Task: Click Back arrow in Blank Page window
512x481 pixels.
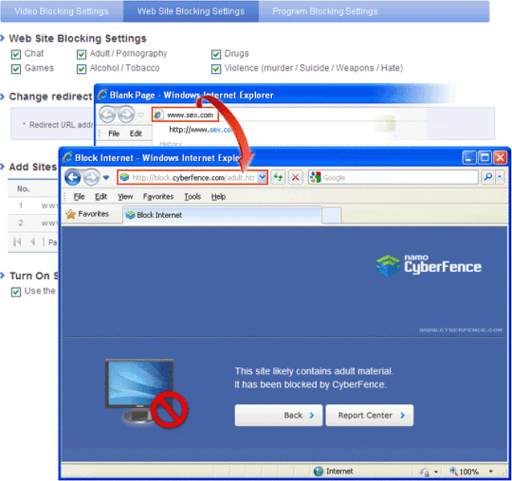Action: pos(107,115)
